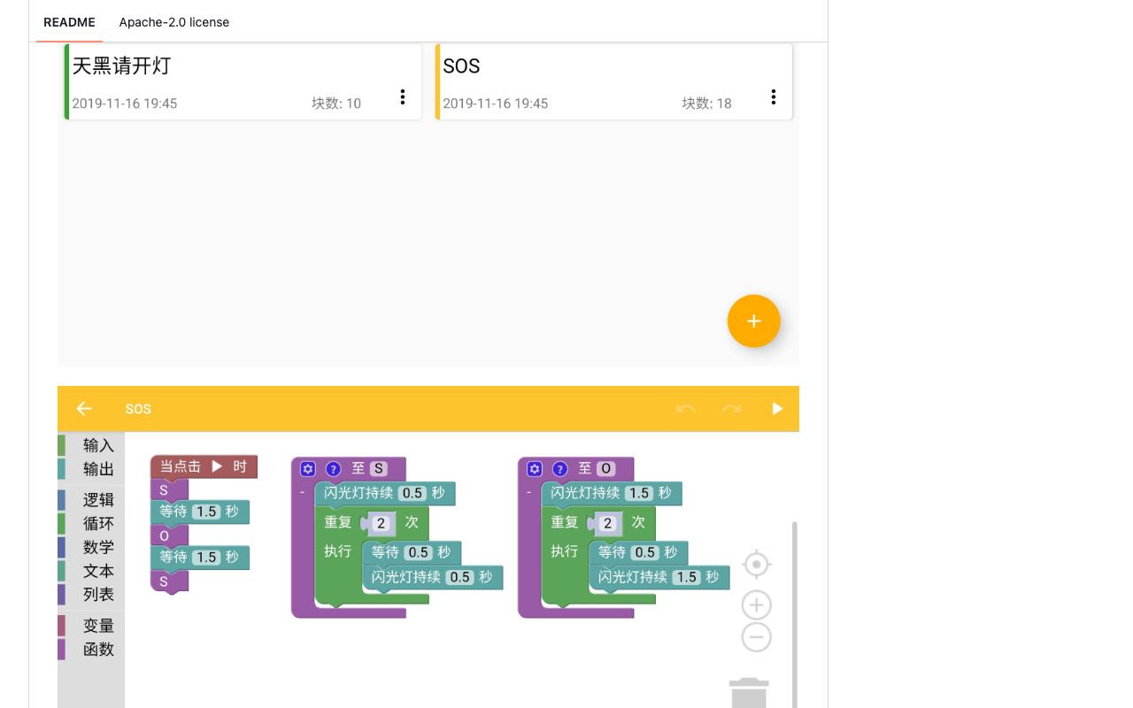Select the 当点击 ▶ 时 event block

tap(204, 466)
